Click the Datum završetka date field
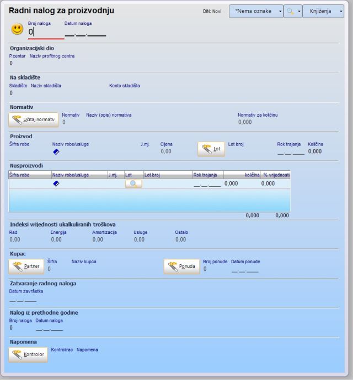 [23, 299]
